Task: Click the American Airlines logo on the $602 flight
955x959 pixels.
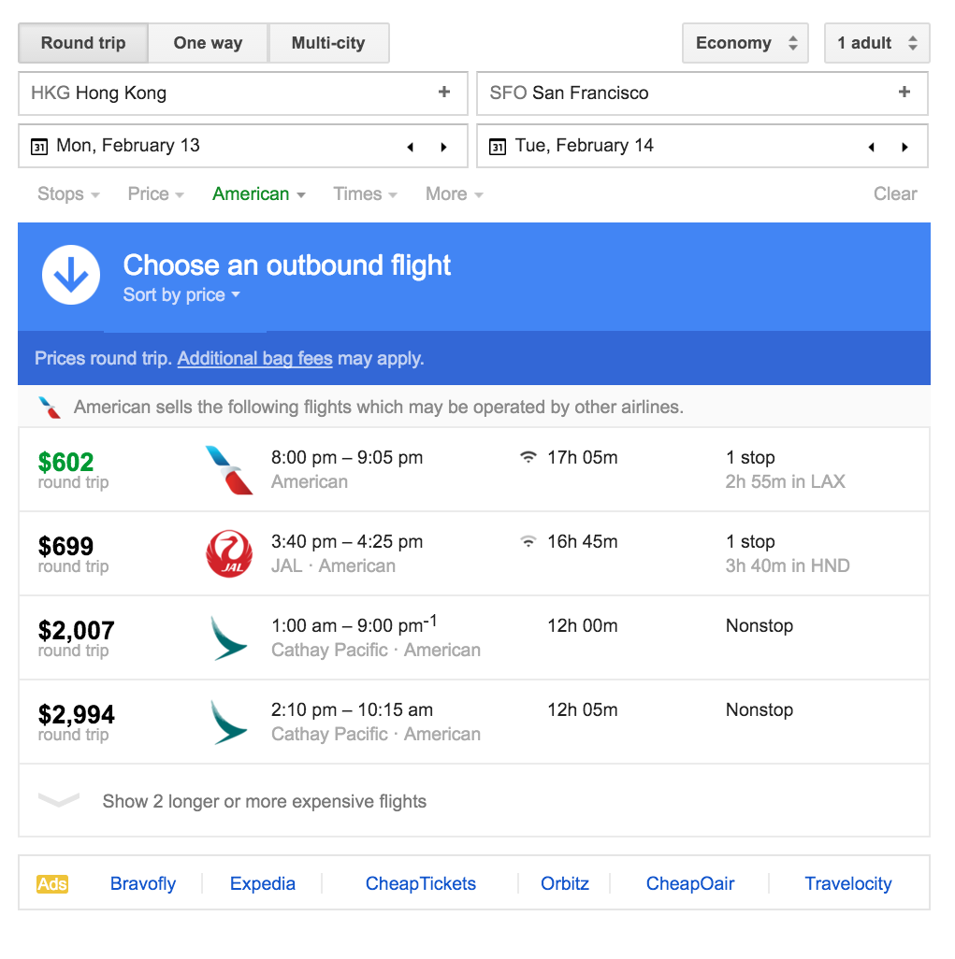Action: click(x=228, y=467)
